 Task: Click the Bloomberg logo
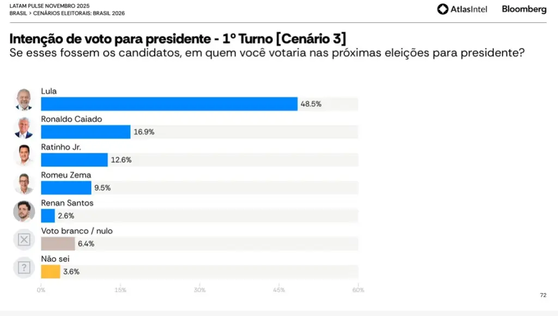tap(524, 9)
